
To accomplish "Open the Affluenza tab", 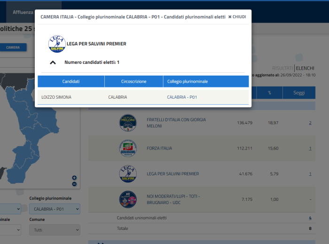I will point(23,12).
